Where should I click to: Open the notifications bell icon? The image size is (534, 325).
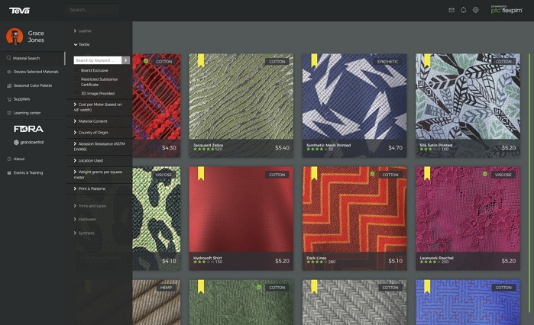click(x=463, y=10)
